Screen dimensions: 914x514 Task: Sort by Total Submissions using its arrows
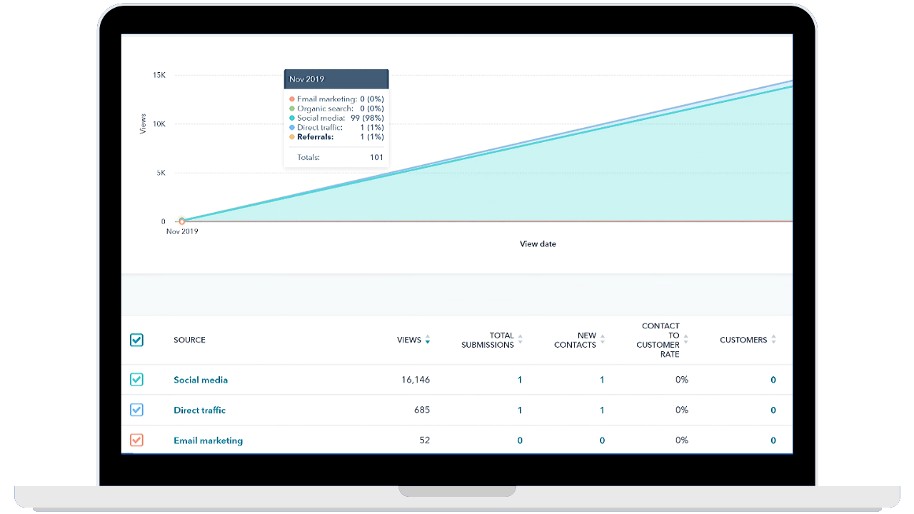click(x=520, y=340)
